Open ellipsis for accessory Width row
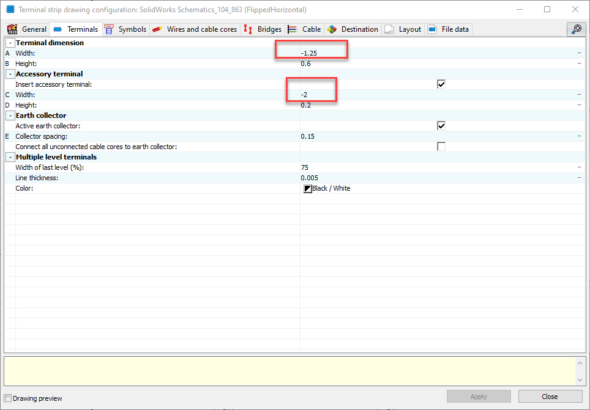590x410 pixels. coord(579,95)
